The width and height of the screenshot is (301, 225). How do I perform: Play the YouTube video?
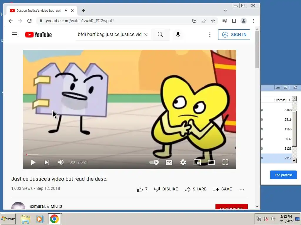click(x=33, y=162)
